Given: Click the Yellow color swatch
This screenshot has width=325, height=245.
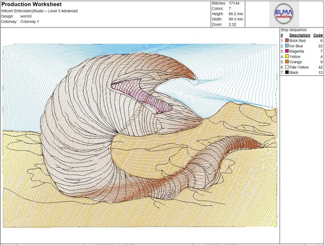Looking at the screenshot, I should coord(287,57).
